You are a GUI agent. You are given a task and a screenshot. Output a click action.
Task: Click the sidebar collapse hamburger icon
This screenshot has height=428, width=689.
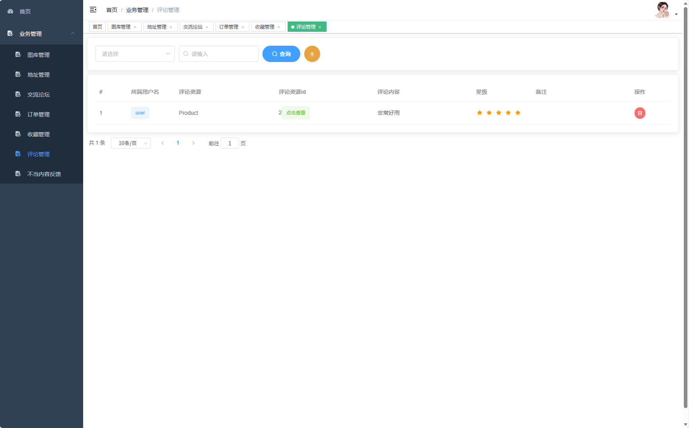click(93, 10)
